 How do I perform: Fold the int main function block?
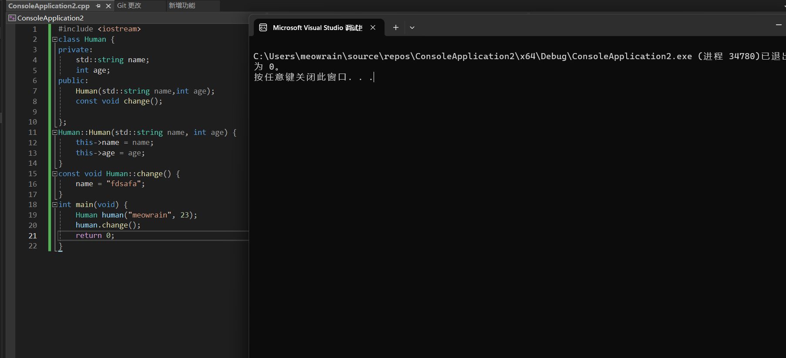[x=55, y=204]
